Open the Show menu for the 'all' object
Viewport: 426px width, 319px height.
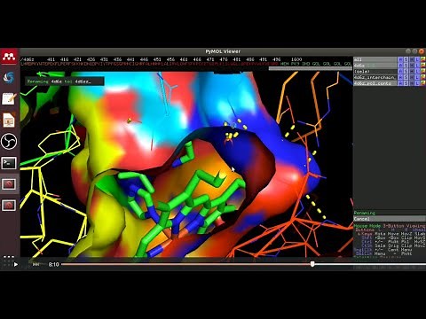click(x=406, y=59)
